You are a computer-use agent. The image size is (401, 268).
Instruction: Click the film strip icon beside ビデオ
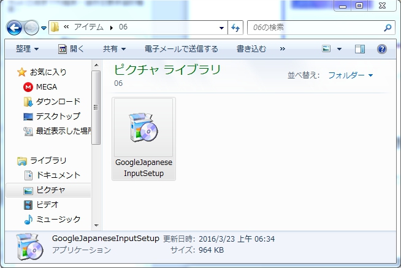point(28,205)
